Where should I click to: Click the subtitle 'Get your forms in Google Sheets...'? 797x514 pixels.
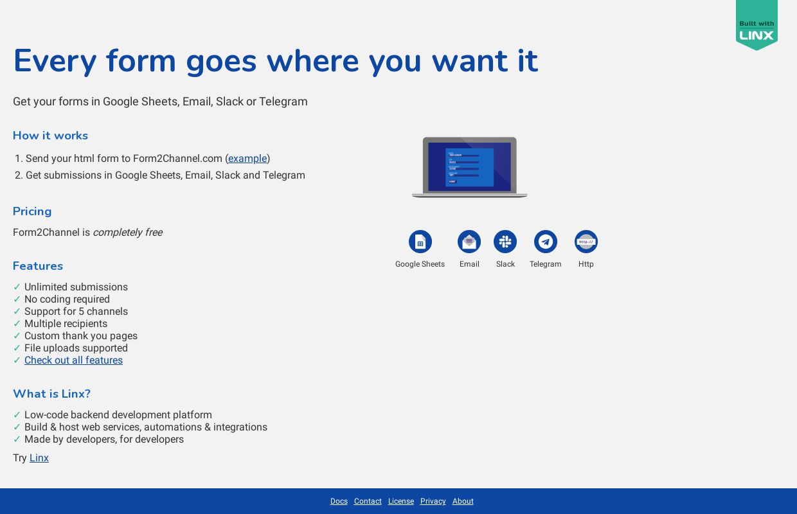coord(160,102)
